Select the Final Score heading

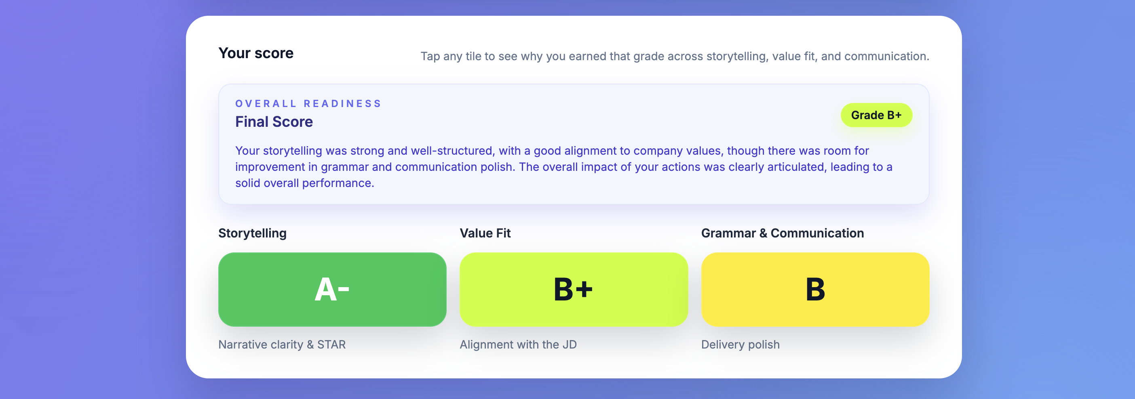(x=274, y=122)
